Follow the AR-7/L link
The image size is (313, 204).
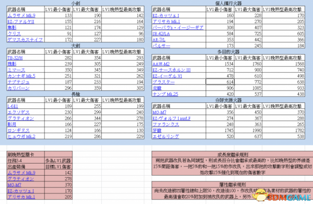tap(159, 40)
